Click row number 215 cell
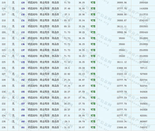Image resolution: width=155 pixels, height=131 pixels. tap(3, 3)
